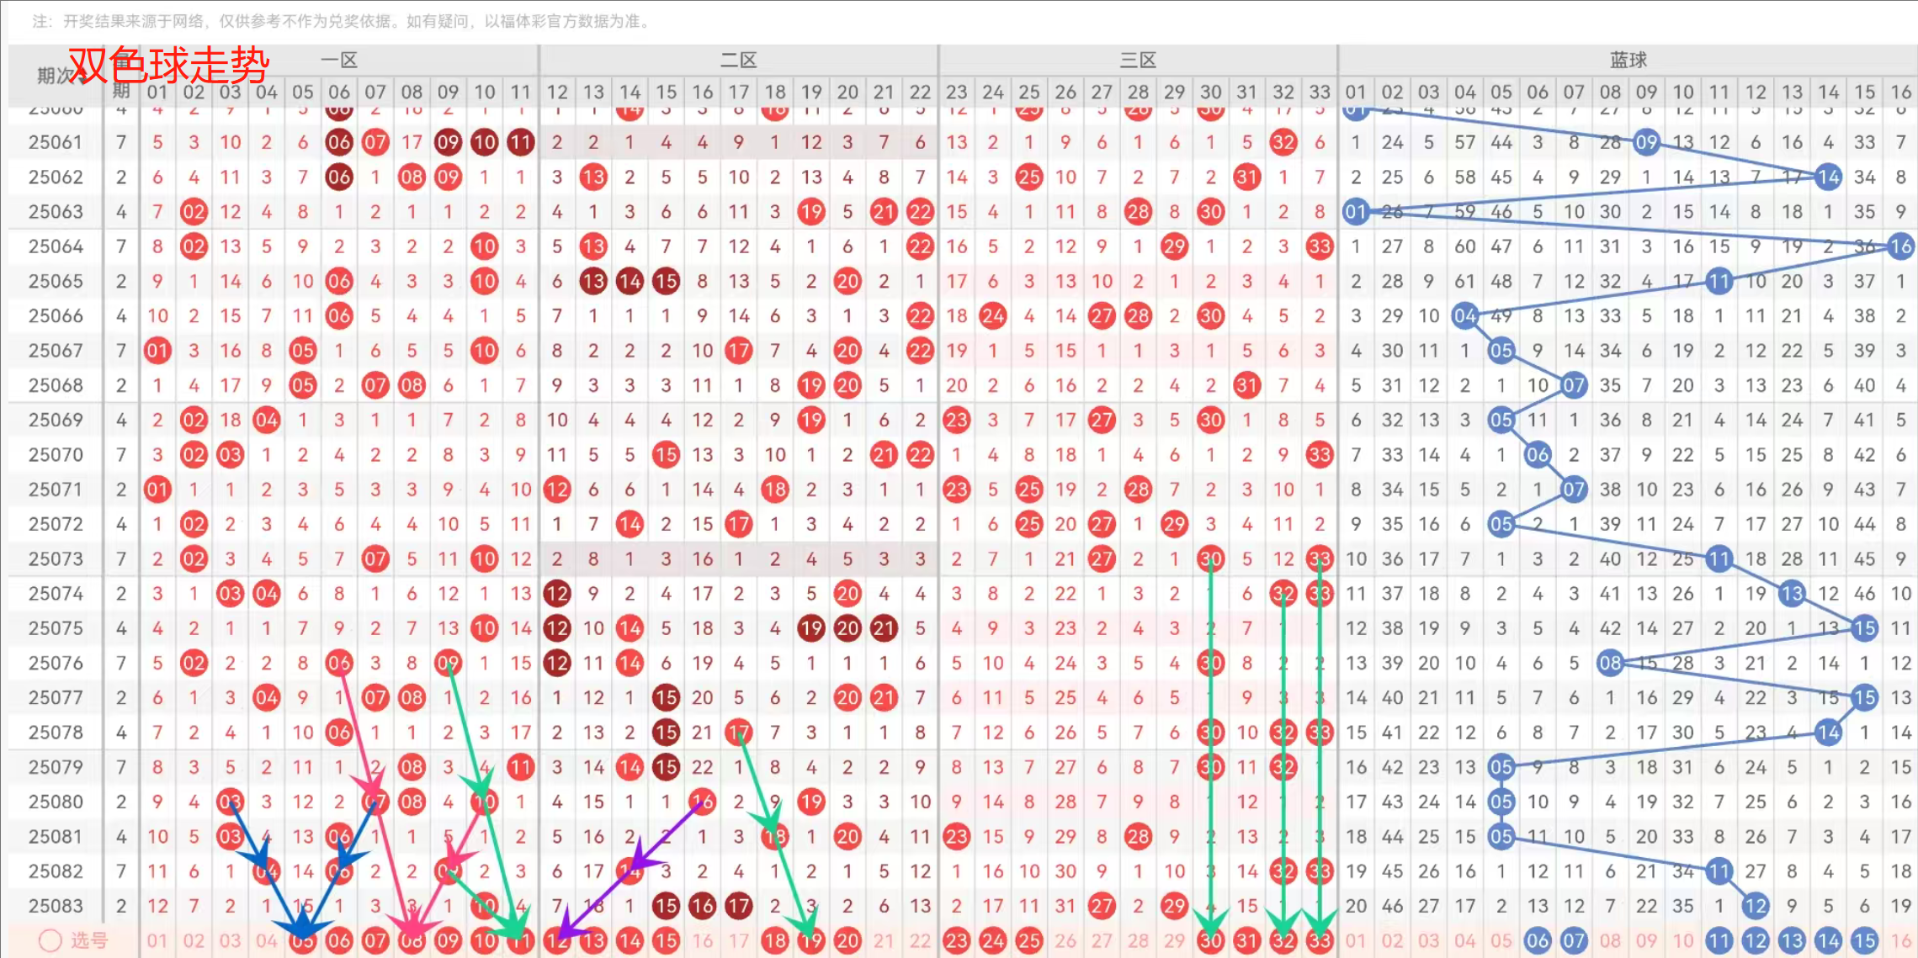Image resolution: width=1918 pixels, height=958 pixels.
Task: Click the red 双色球走势 title
Action: click(x=168, y=65)
